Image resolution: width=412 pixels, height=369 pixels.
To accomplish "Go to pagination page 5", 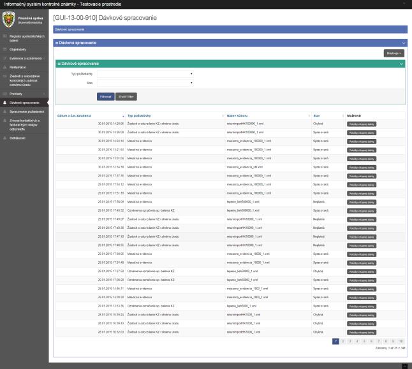I will click(364, 341).
